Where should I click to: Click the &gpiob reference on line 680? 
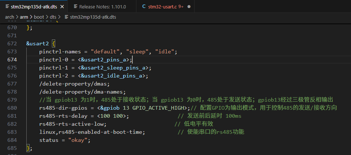(110, 108)
